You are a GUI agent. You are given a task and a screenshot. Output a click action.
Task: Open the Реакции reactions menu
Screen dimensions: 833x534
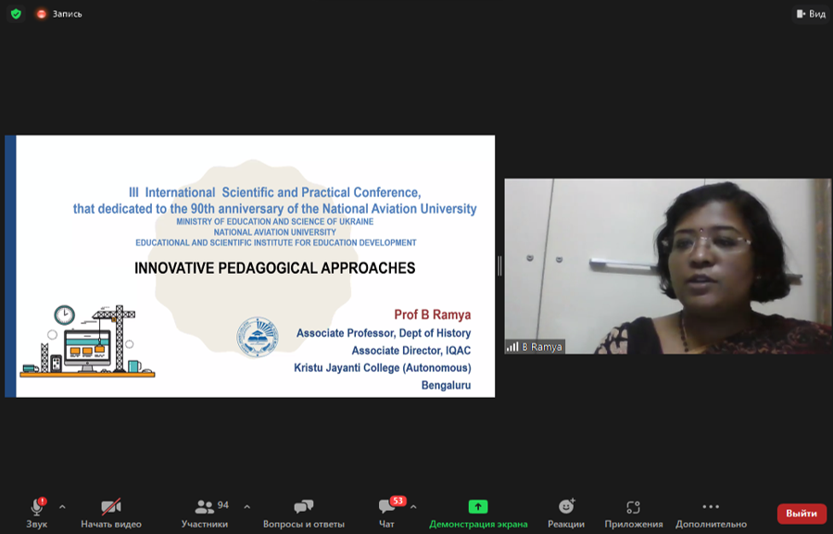[x=566, y=512]
